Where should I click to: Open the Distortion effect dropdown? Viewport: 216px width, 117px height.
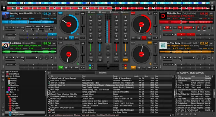point(29,26)
